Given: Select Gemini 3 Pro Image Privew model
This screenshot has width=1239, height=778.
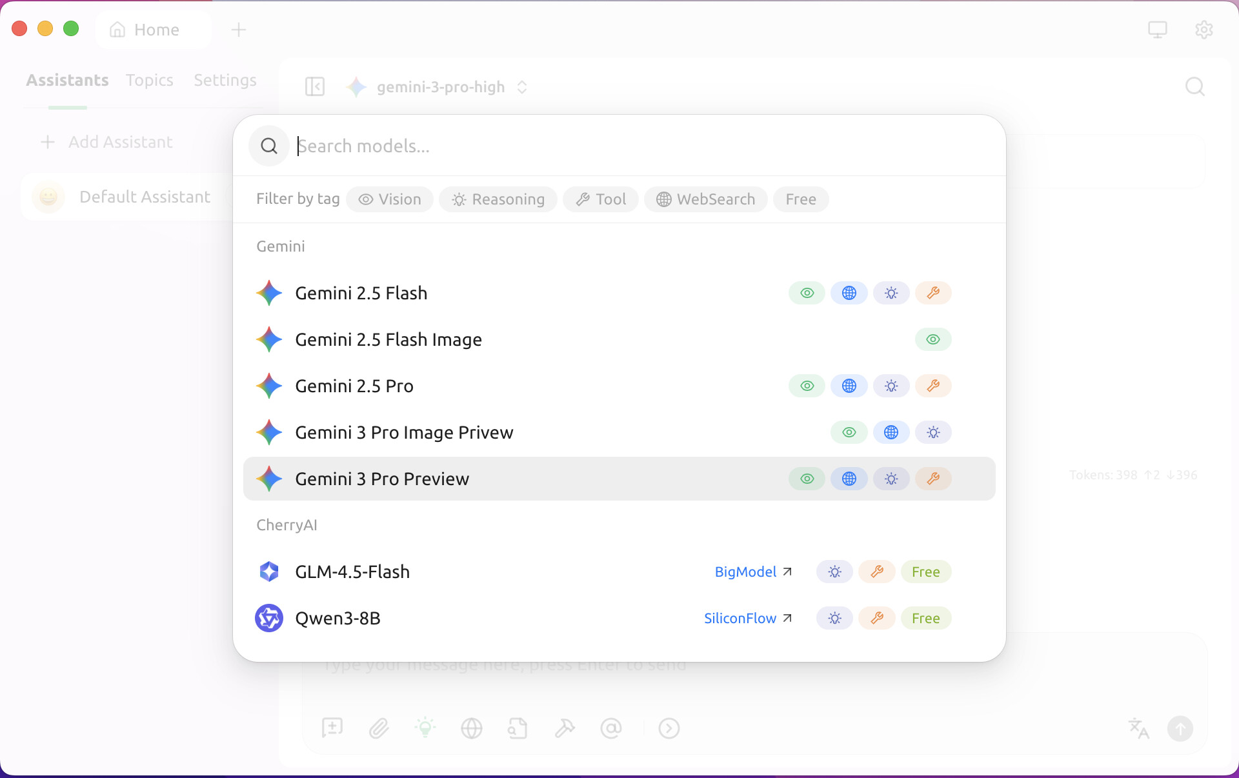Looking at the screenshot, I should pyautogui.click(x=619, y=432).
